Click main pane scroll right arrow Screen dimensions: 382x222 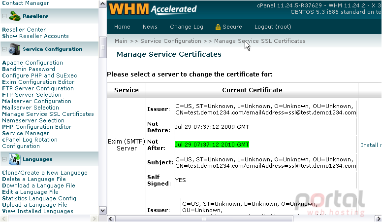pos(378,219)
